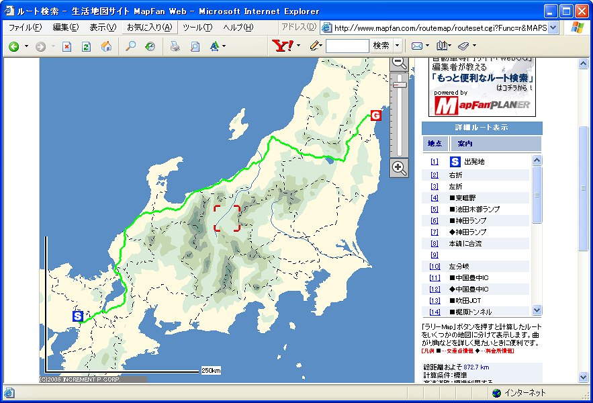Click the IE page icon in address bar
Screen dimensions: 593x403
pyautogui.click(x=326, y=28)
